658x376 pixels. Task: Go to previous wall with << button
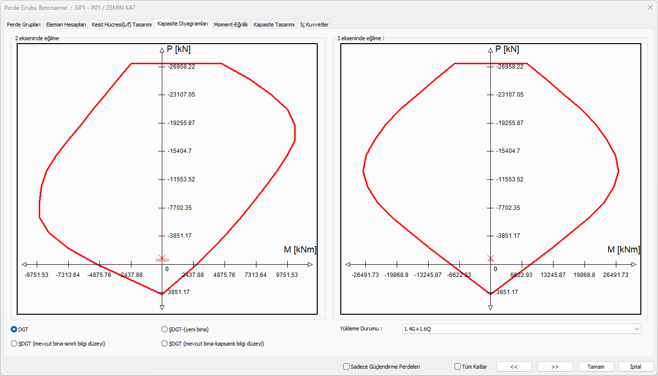coord(514,366)
